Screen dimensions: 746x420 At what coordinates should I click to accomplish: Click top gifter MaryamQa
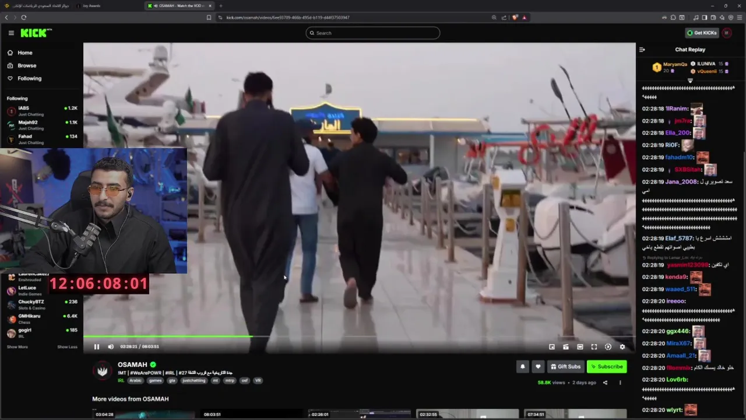675,64
